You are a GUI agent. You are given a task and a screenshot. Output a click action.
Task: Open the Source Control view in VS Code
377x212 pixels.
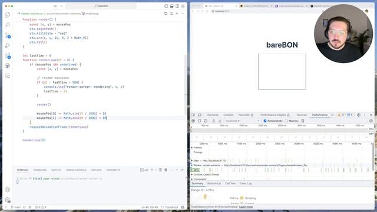point(8,35)
